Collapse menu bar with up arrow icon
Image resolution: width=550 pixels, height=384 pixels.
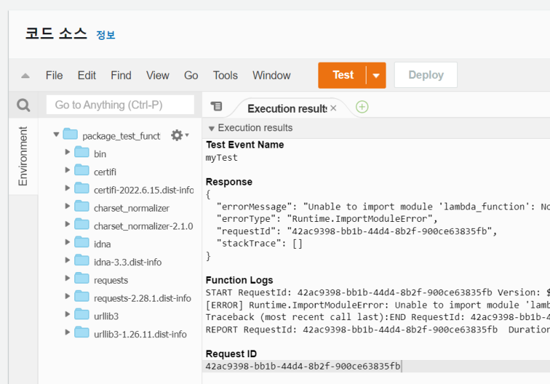[25, 76]
